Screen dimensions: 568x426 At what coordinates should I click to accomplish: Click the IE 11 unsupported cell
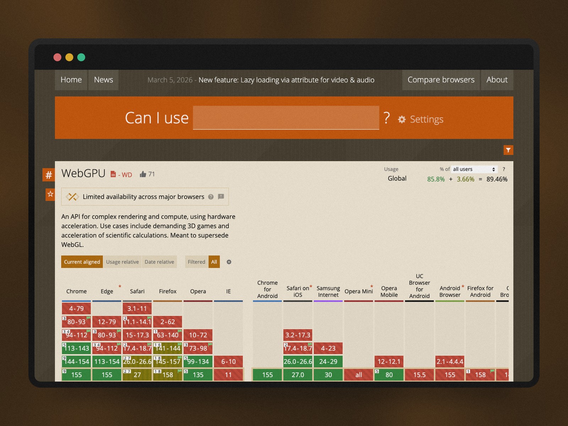[229, 375]
